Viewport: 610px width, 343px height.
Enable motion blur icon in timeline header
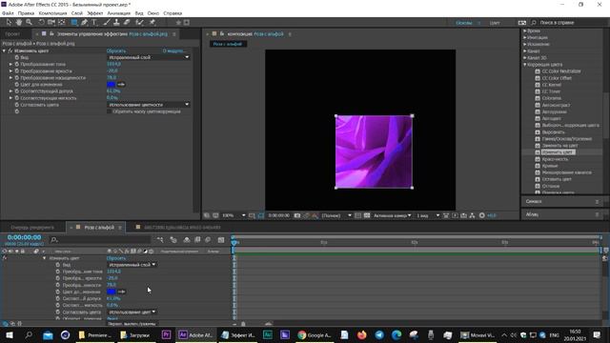pos(208,240)
